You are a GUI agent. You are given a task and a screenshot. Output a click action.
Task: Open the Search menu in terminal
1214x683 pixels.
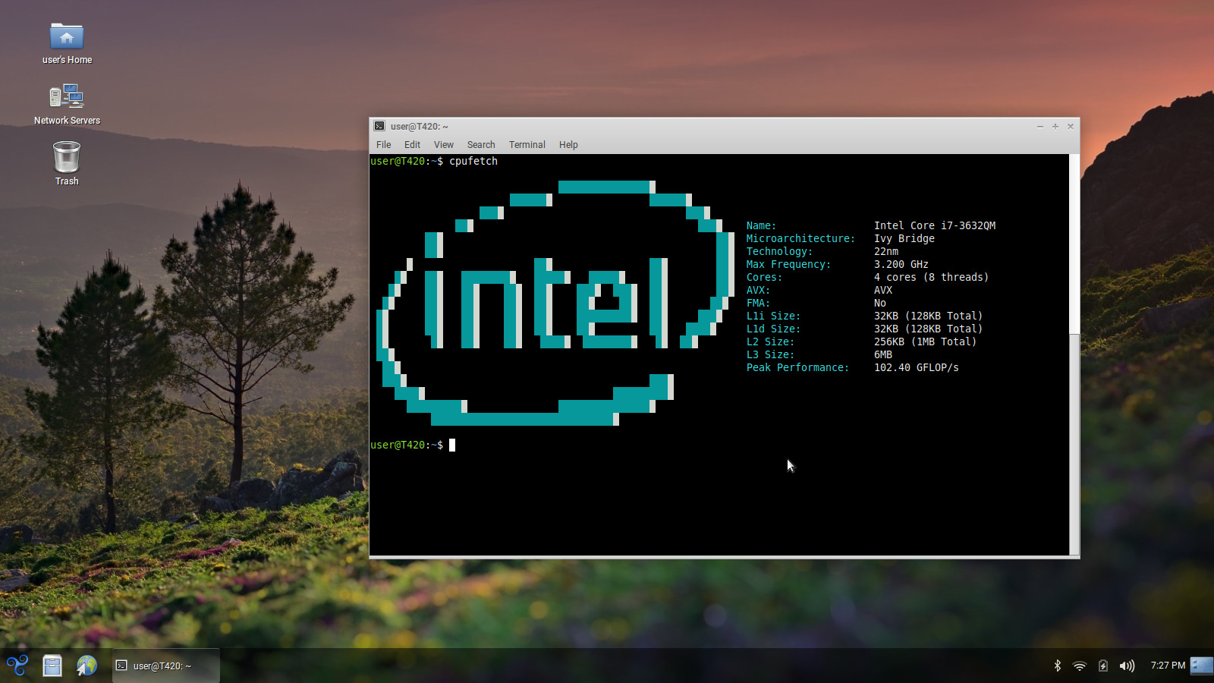click(x=481, y=144)
